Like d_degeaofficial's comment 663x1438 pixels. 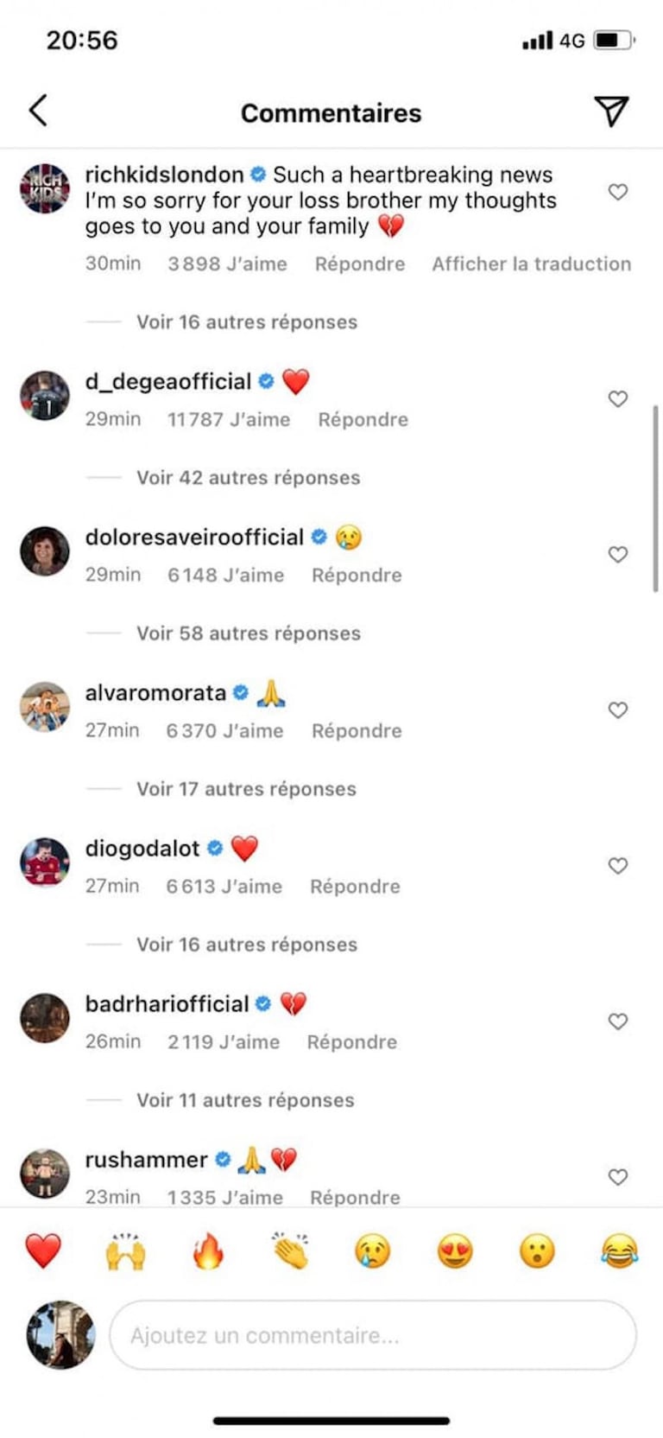[618, 398]
